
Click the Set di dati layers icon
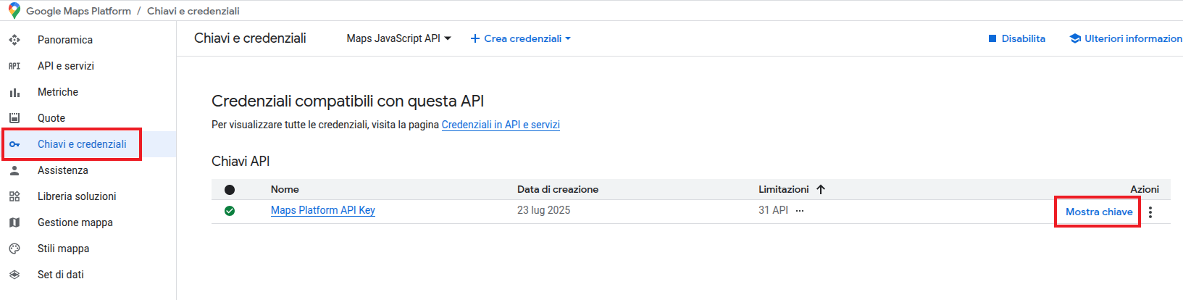click(x=14, y=275)
